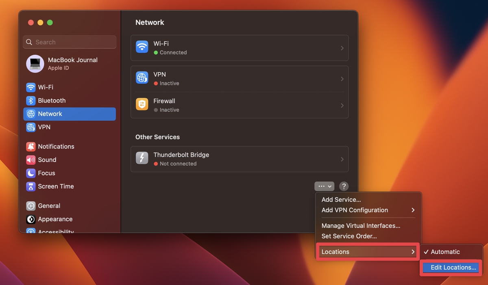Click the Firewall entry marked Inactive
Image resolution: width=488 pixels, height=285 pixels.
click(240, 105)
